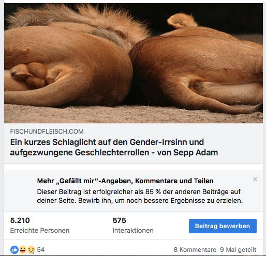This screenshot has width=266, height=256.
Task: Click the blue thumbs-up Like reaction icon
Action: click(x=14, y=250)
